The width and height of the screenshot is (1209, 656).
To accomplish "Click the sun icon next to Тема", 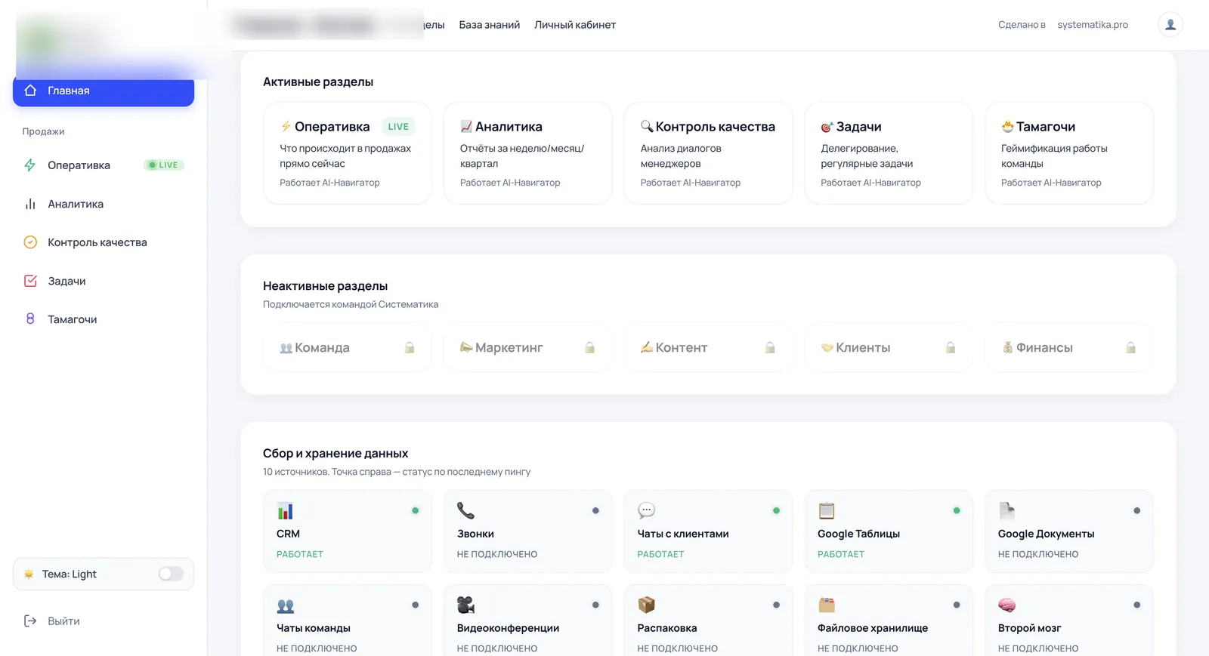I will (29, 574).
